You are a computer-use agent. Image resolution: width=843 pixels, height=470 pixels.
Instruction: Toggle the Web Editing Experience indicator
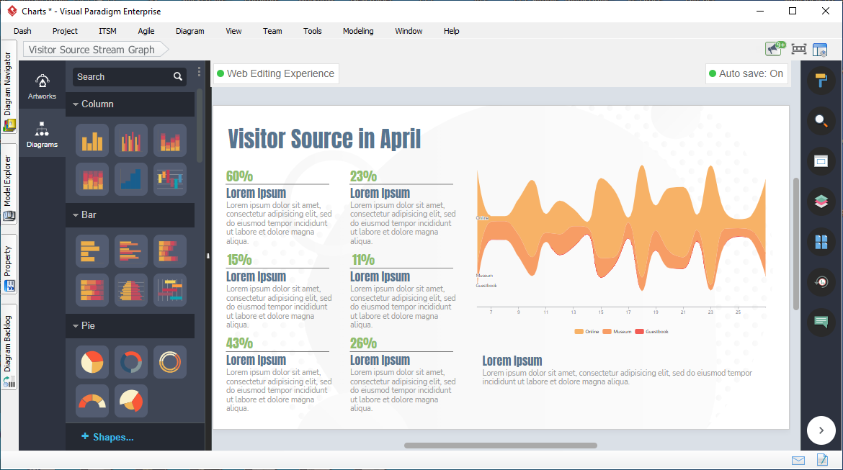(276, 73)
